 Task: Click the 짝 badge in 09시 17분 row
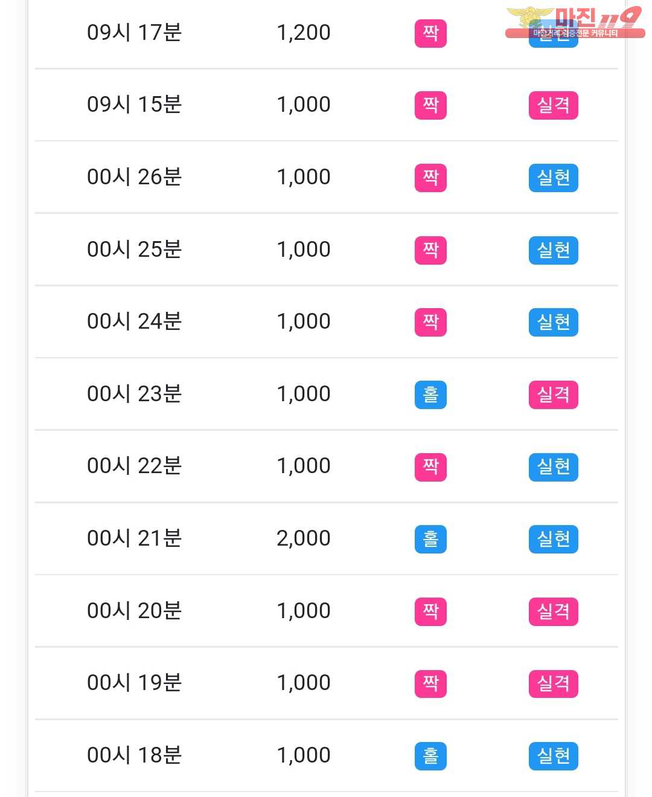point(430,33)
